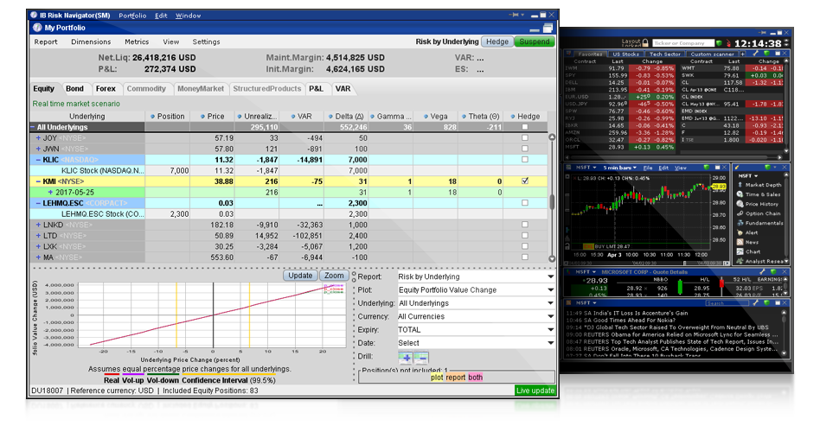Toggle Hedge checkbox for JOY row

click(x=525, y=138)
